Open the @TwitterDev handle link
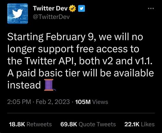This screenshot has height=133, width=162. click(51, 17)
